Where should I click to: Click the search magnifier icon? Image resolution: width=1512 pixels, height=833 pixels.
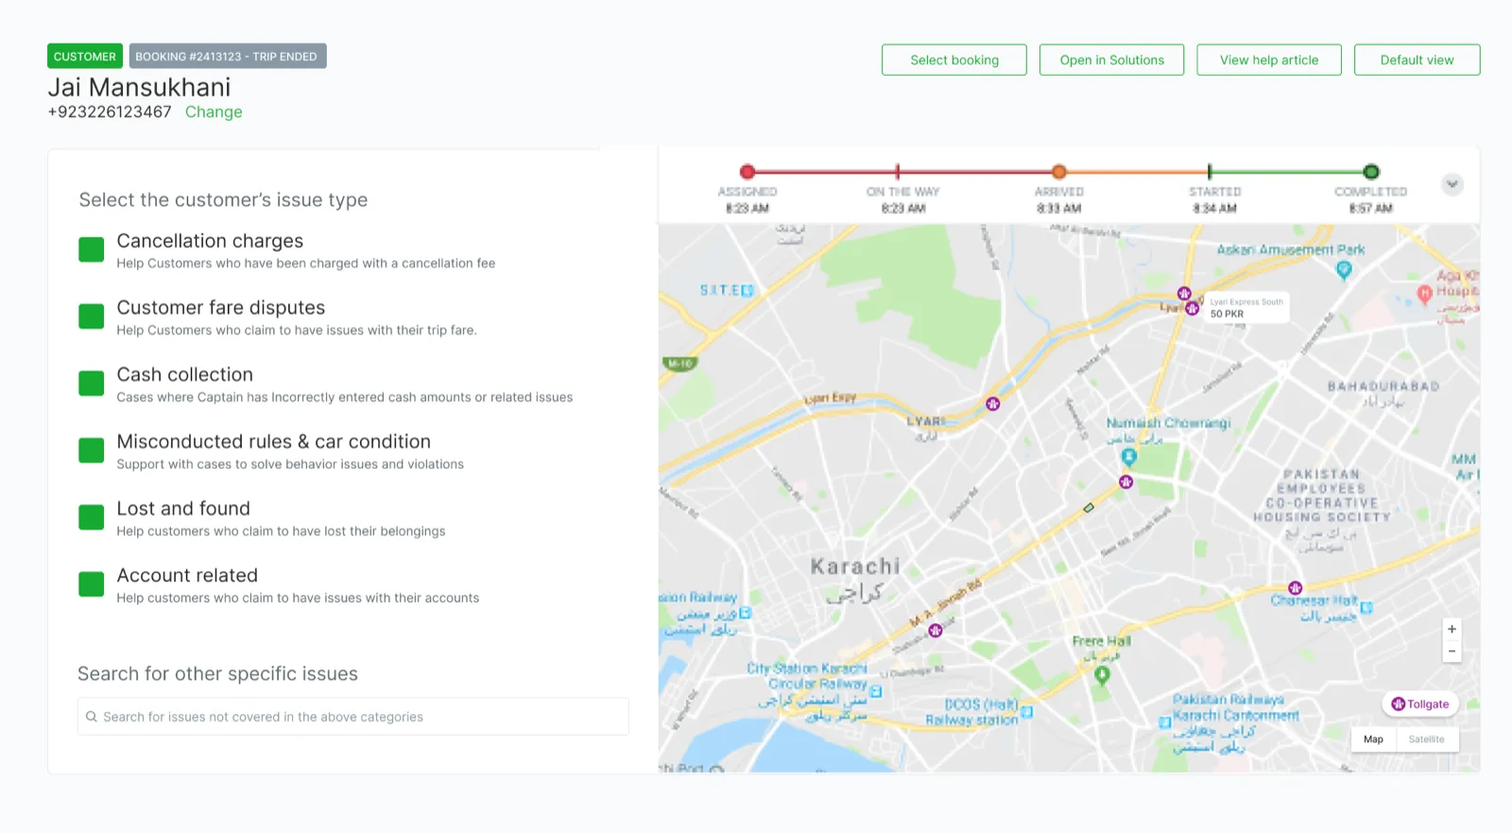[92, 717]
